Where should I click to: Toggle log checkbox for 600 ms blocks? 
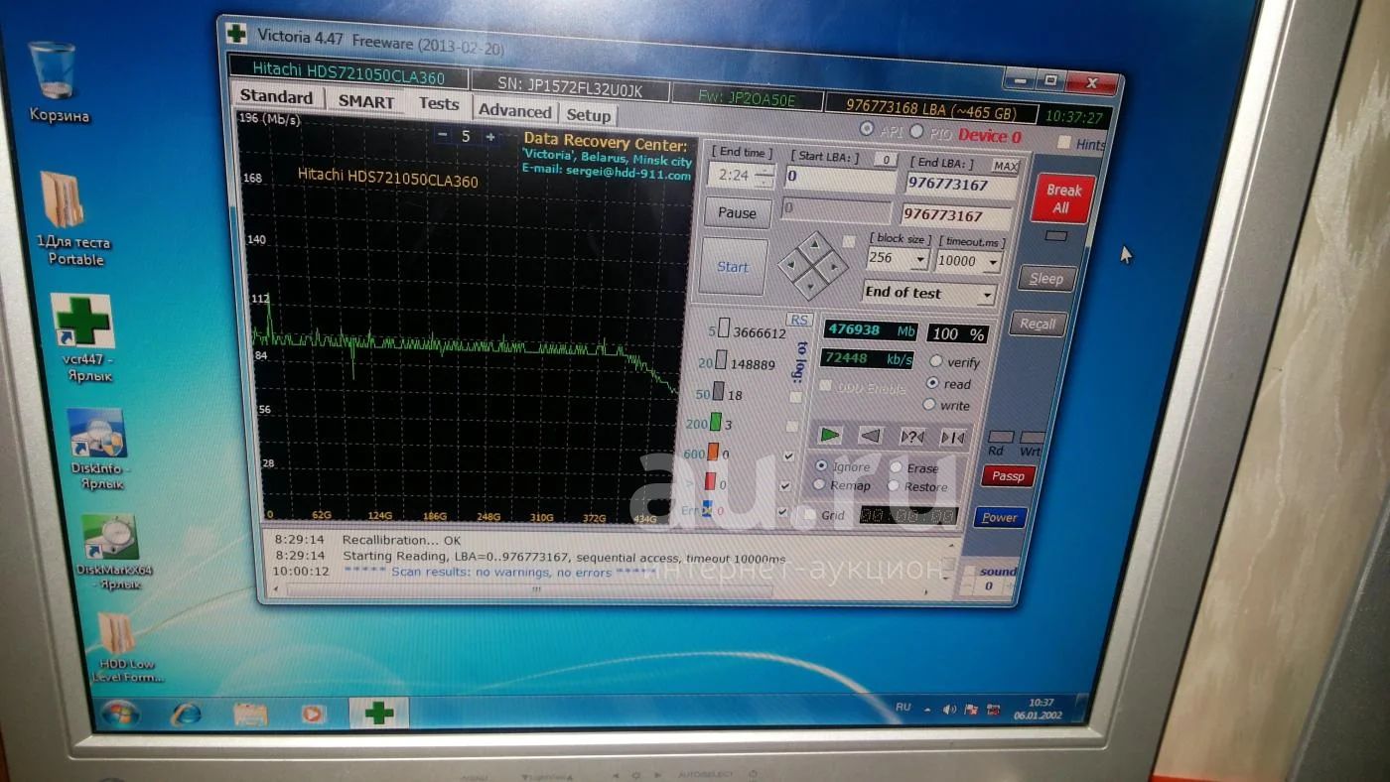pos(788,456)
